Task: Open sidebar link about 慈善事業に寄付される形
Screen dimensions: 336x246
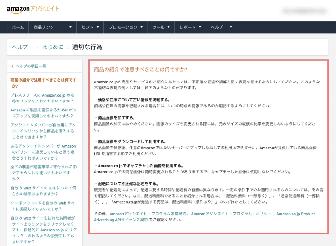Action: pos(44,173)
